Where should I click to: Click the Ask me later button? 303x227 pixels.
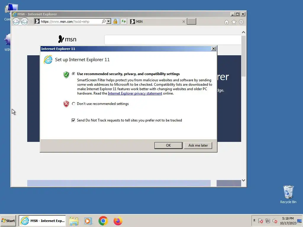198,145
